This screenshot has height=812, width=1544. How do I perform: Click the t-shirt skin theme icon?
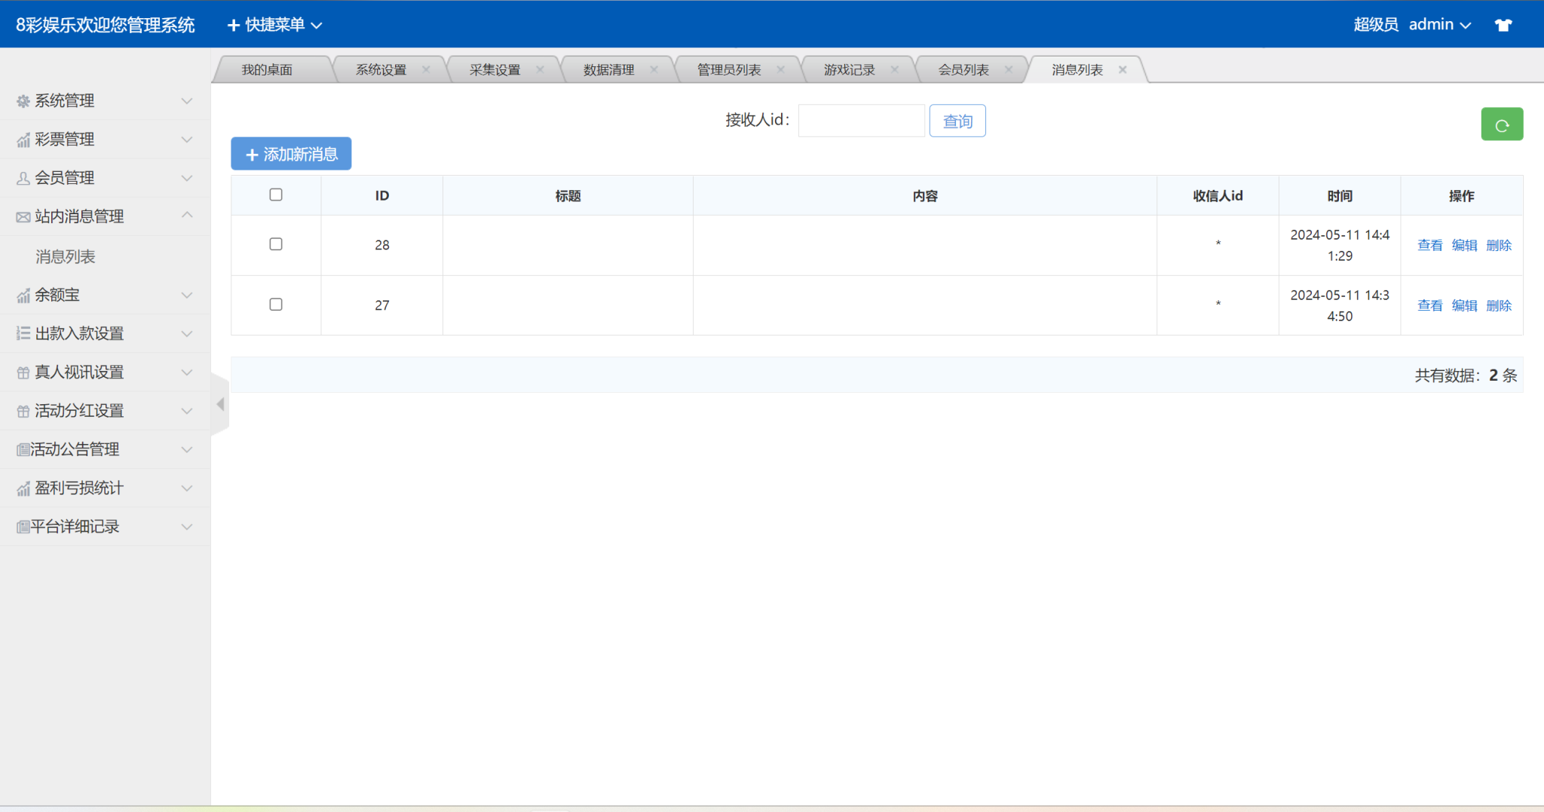pos(1503,25)
